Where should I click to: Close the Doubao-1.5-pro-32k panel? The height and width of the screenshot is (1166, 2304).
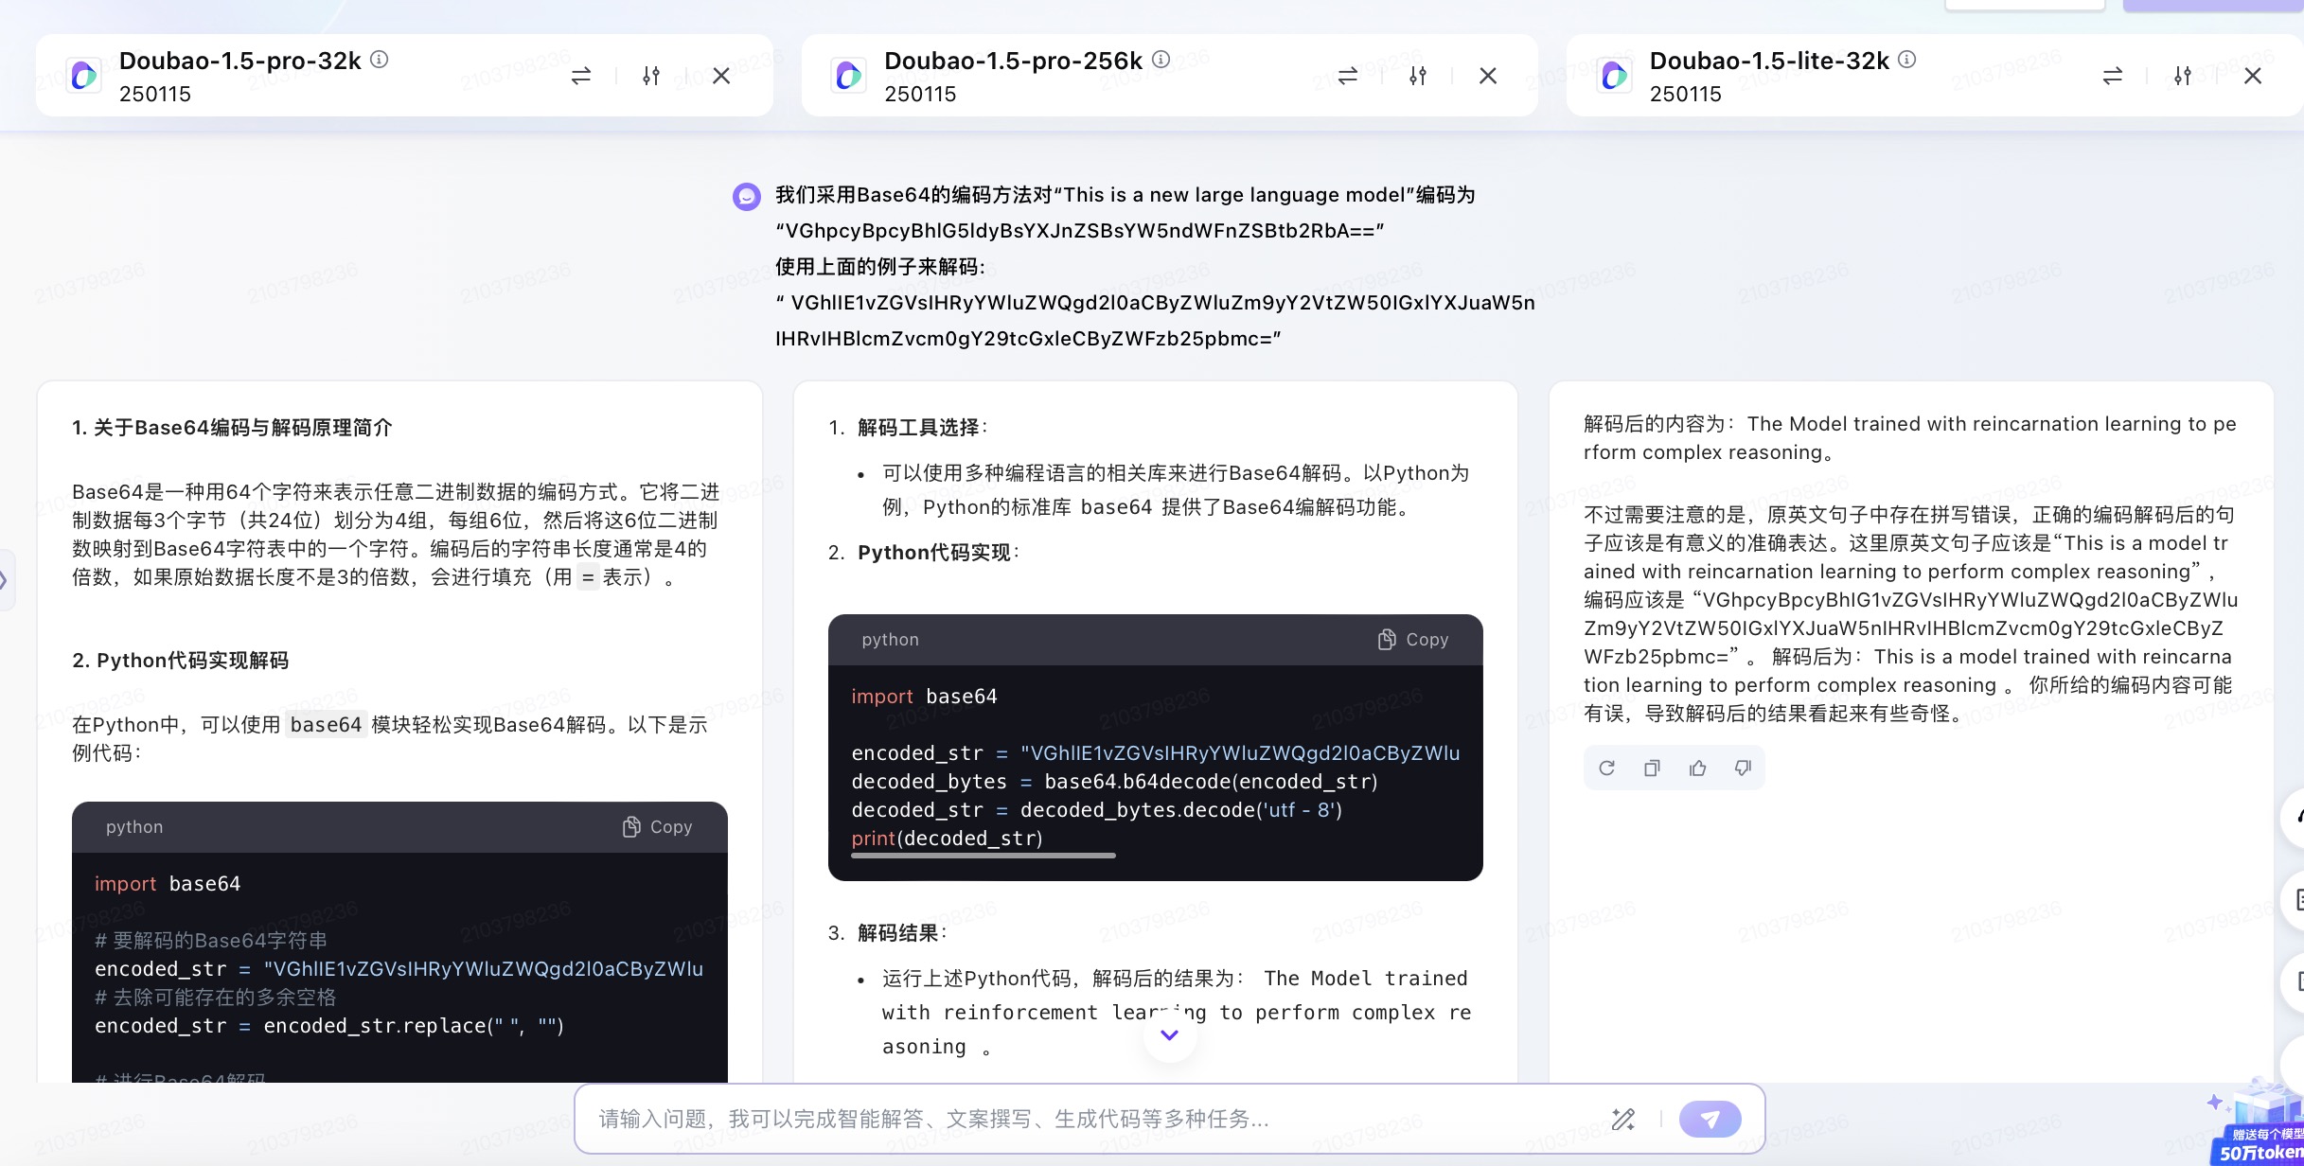[x=721, y=76]
